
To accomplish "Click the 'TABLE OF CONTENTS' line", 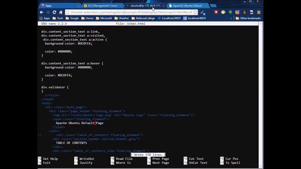I will pyautogui.click(x=71, y=143).
